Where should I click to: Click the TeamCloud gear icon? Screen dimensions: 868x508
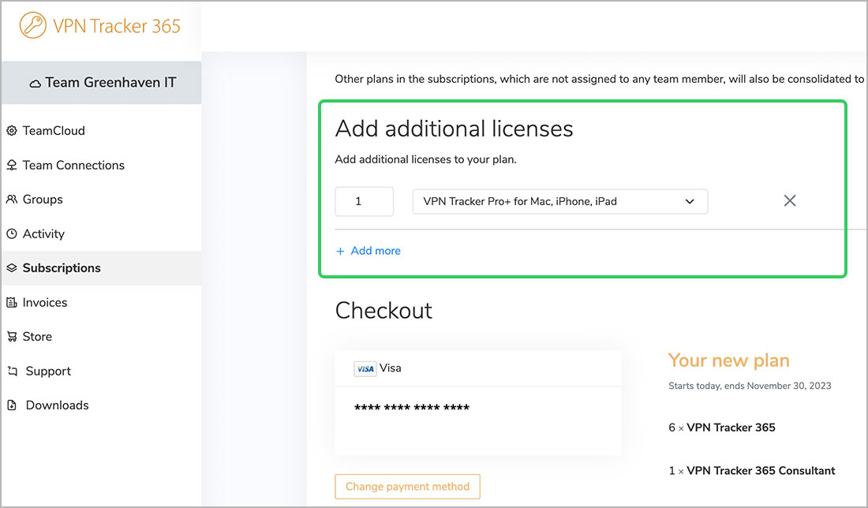coord(11,131)
